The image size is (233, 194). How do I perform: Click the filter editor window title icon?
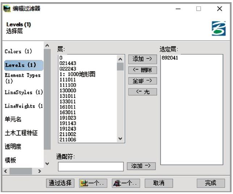(7, 9)
